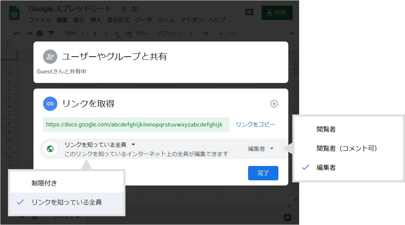Select 制限付き option
Image resolution: width=405 pixels, height=225 pixels.
pyautogui.click(x=67, y=184)
